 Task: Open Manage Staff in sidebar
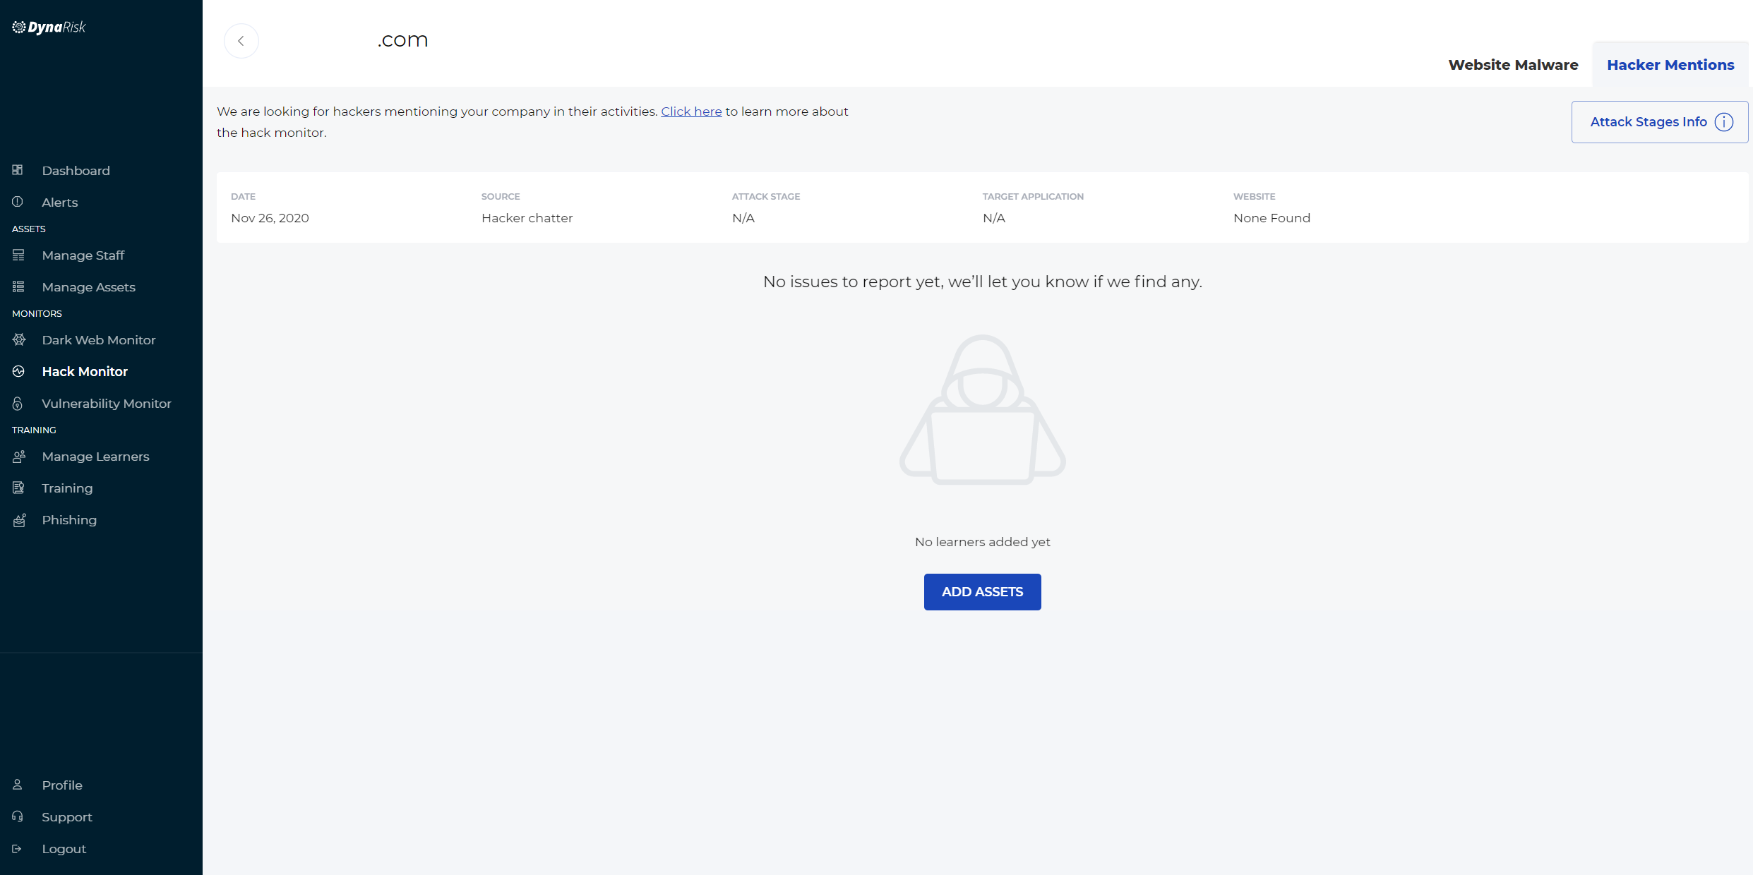click(83, 255)
